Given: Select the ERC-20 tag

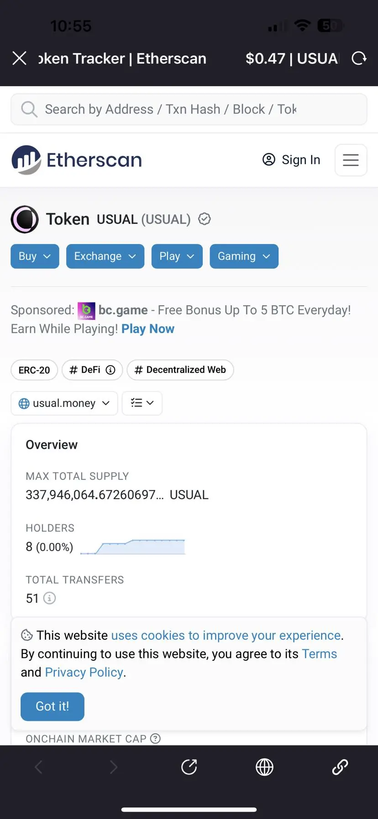Looking at the screenshot, I should click(34, 370).
